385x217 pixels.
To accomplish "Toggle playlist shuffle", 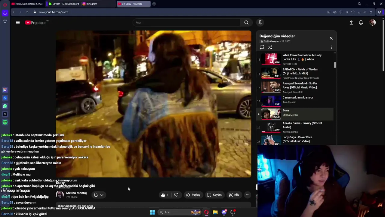I will tap(270, 47).
